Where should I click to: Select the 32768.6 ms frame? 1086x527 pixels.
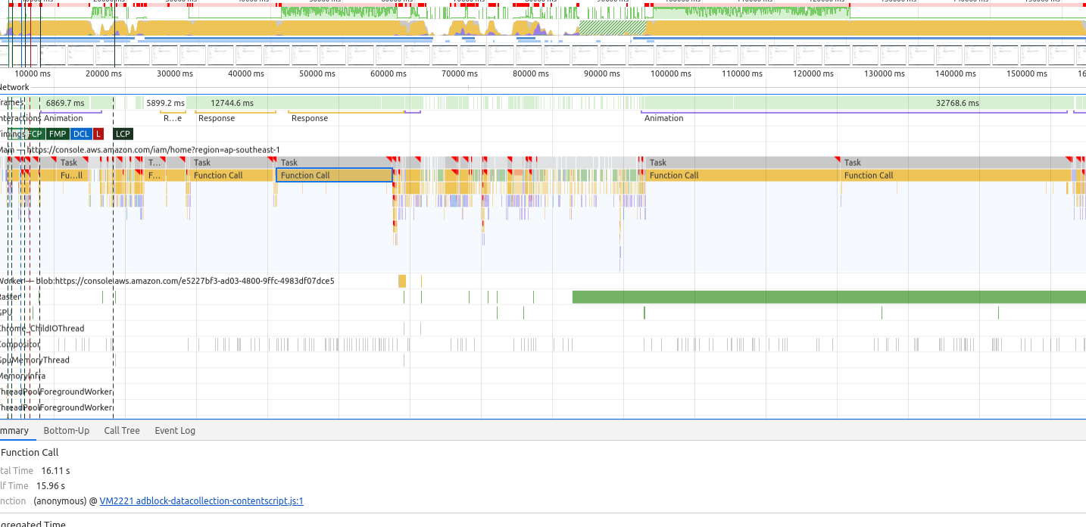coord(957,103)
